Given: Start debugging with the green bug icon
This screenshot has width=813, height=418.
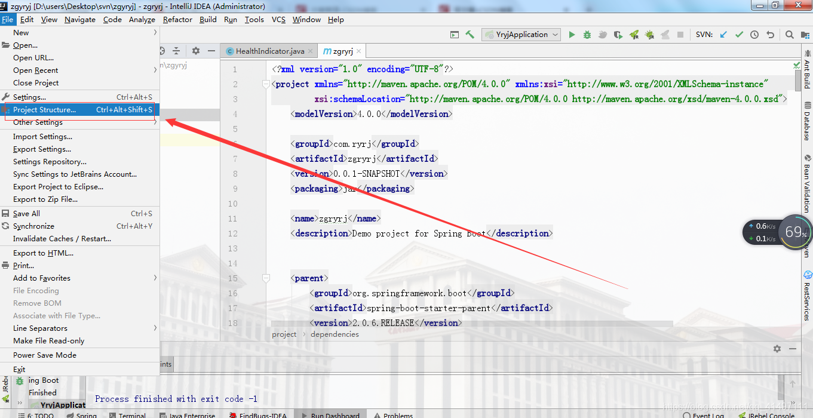Looking at the screenshot, I should (x=587, y=35).
